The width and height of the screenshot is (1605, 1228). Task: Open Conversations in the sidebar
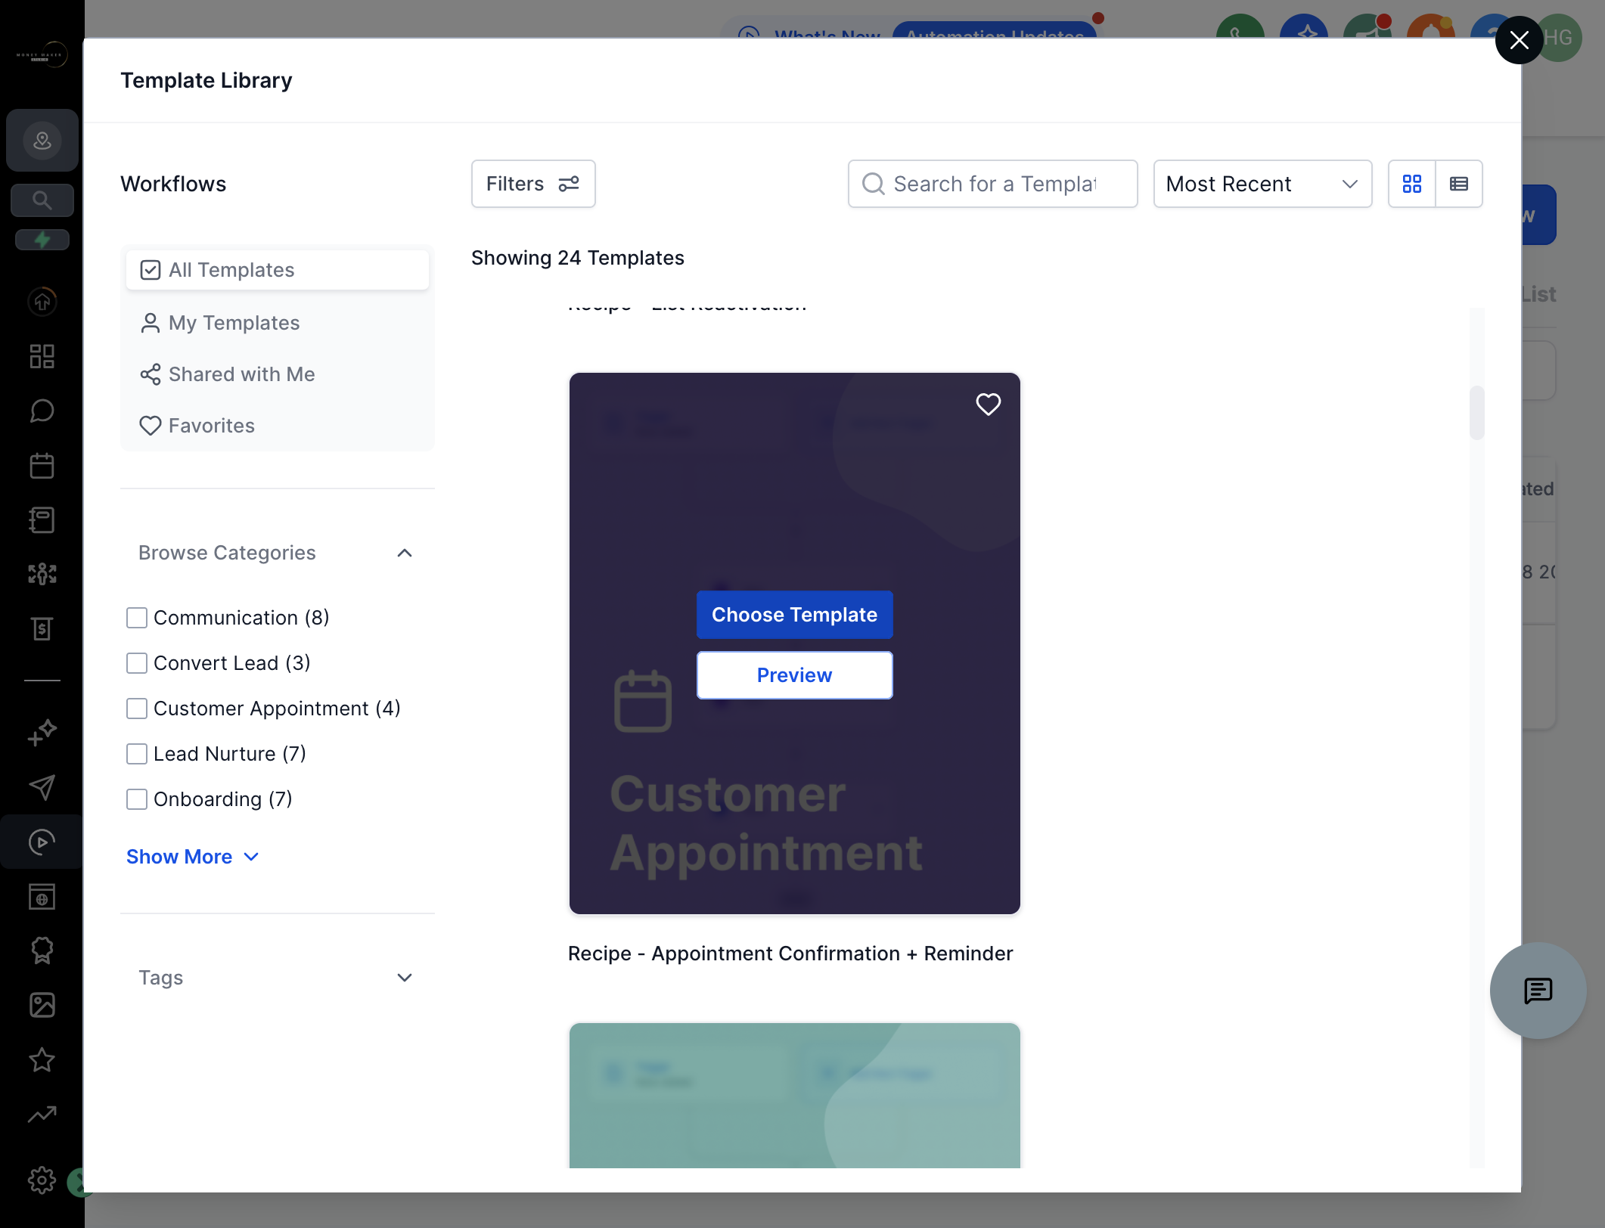click(42, 411)
